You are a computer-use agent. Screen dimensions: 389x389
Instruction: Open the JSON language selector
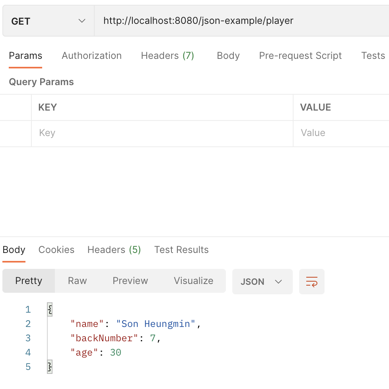coord(262,281)
